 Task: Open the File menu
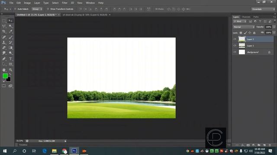(x=11, y=3)
